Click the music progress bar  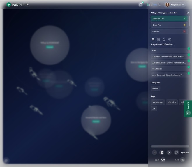click(x=170, y=146)
